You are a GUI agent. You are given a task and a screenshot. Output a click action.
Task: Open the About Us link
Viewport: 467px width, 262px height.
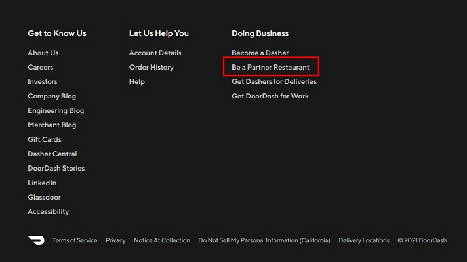point(43,53)
